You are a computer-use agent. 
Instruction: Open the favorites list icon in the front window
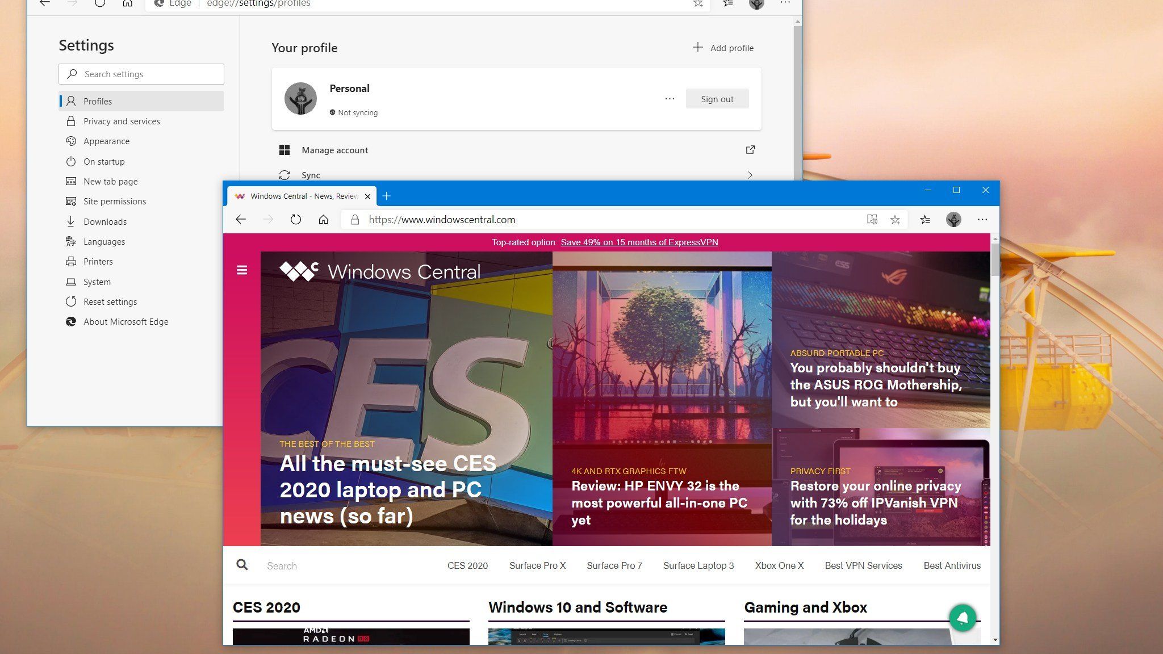point(925,220)
